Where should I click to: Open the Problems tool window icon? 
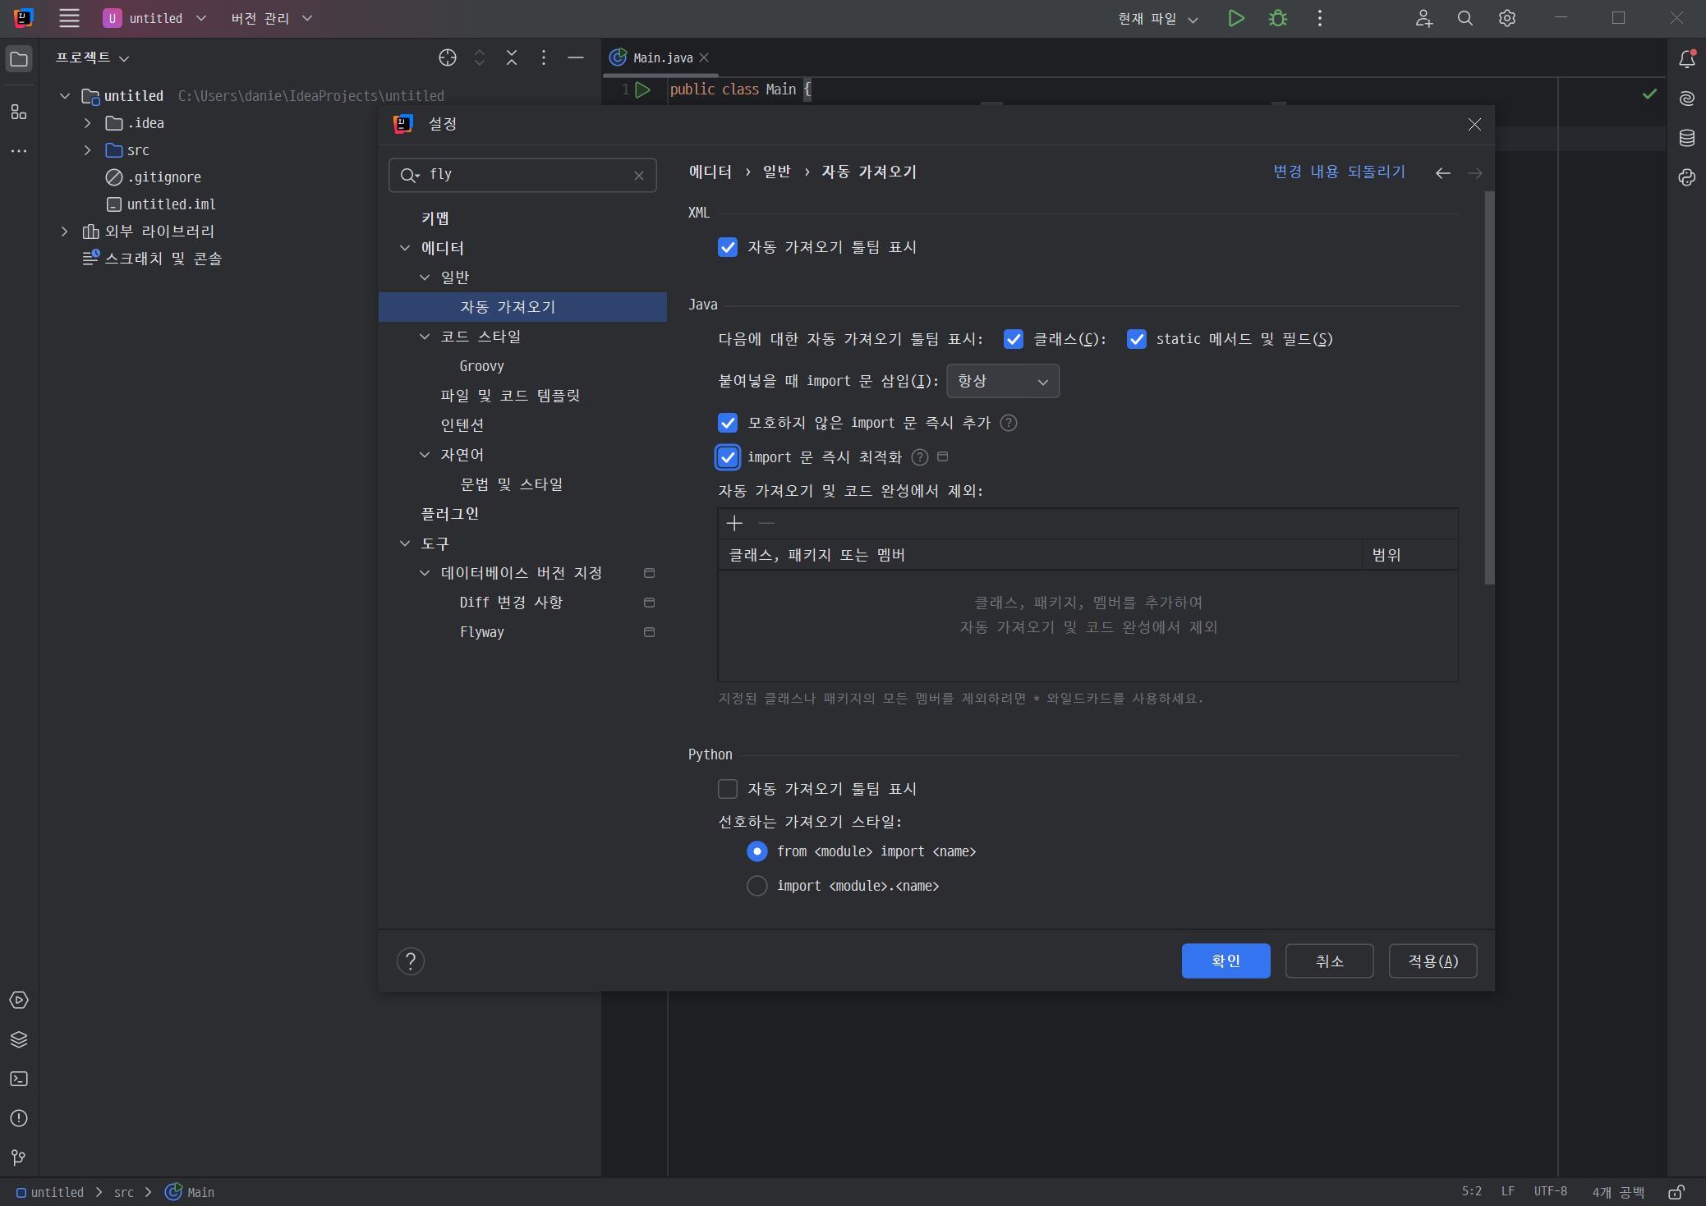click(19, 1118)
